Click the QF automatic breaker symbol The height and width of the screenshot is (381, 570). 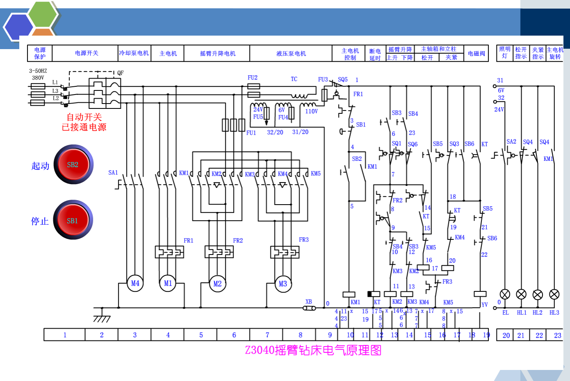click(105, 93)
